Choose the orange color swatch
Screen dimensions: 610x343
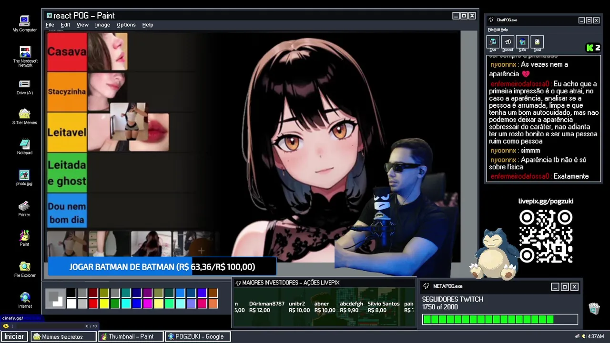pos(213,303)
